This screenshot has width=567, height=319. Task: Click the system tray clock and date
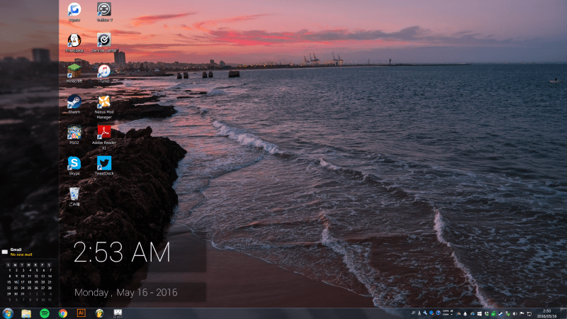tap(546, 313)
